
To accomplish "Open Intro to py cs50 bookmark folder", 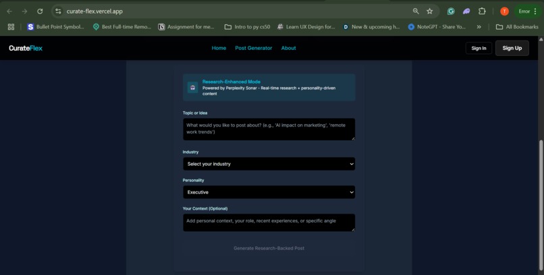I will (x=247, y=27).
